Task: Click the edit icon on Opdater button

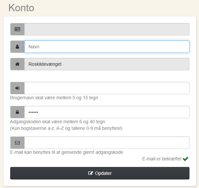Action: click(91, 173)
